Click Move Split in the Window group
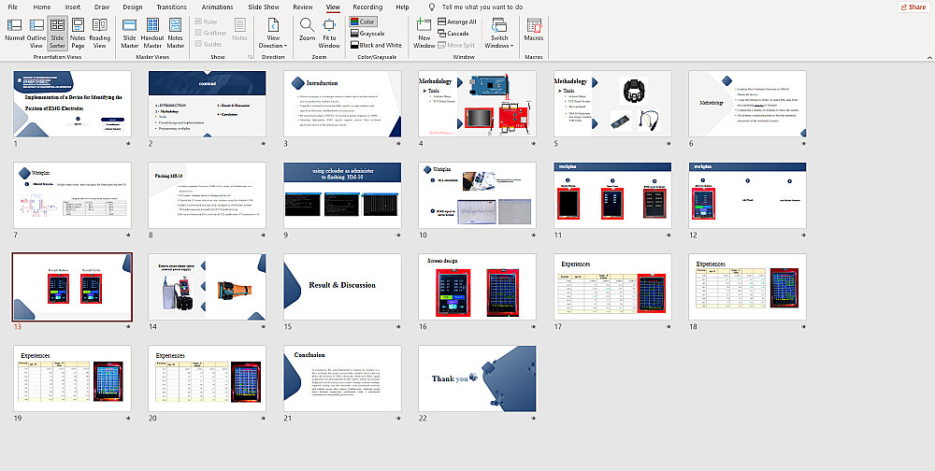This screenshot has width=935, height=471. coord(456,45)
